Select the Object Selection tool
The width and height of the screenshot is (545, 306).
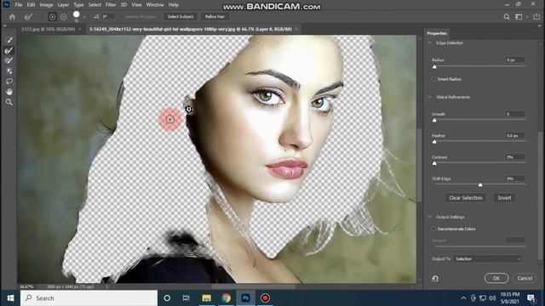pos(9,71)
